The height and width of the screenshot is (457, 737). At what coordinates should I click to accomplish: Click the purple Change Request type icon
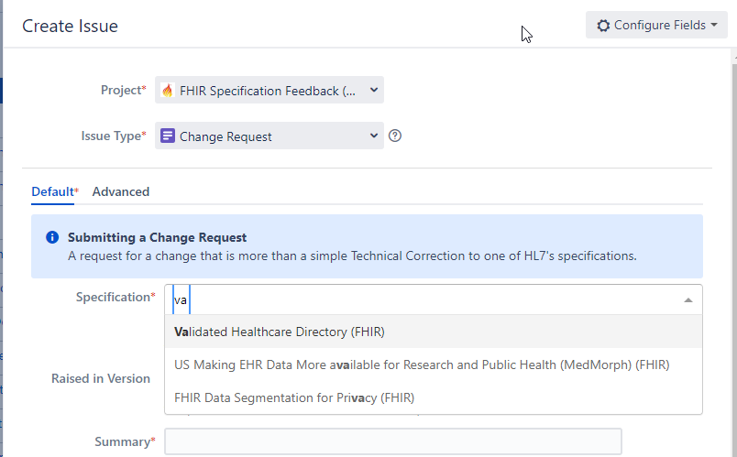tap(168, 136)
